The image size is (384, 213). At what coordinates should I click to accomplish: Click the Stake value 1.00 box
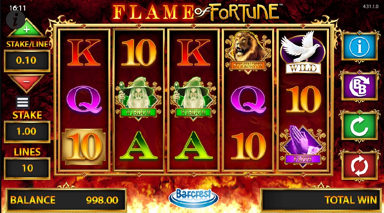click(x=27, y=131)
